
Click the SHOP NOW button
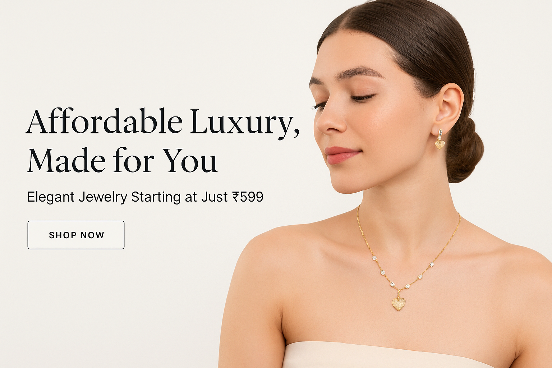pyautogui.click(x=76, y=235)
